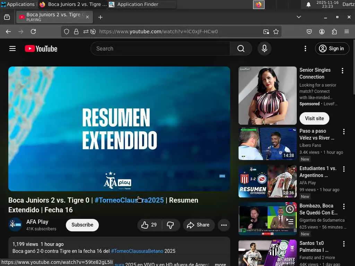Dislike the video with thumbs-down
Image resolution: width=355 pixels, height=266 pixels.
(171, 225)
